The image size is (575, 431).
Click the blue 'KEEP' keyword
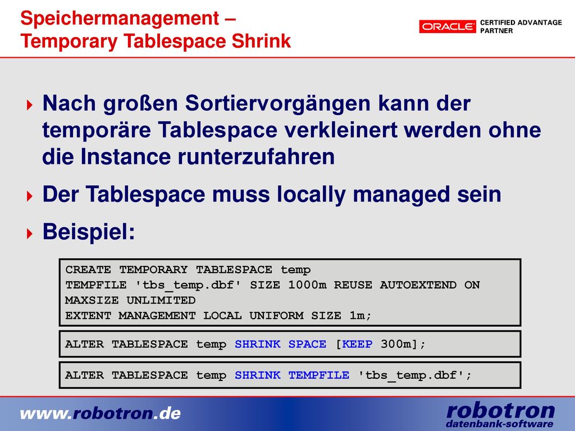tap(357, 344)
